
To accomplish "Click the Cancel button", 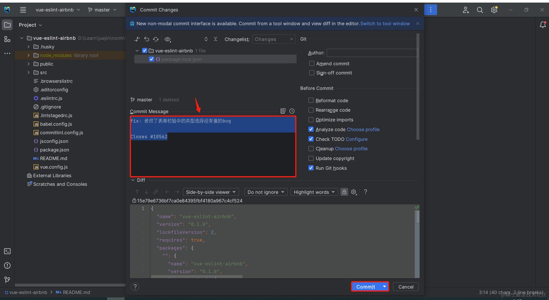I will pyautogui.click(x=406, y=287).
